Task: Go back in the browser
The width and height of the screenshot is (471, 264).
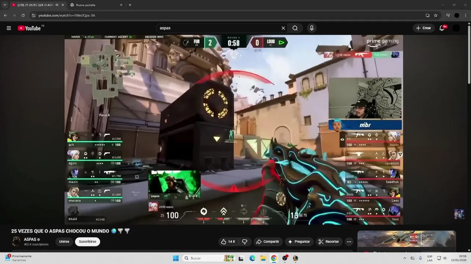Action: click(6, 15)
